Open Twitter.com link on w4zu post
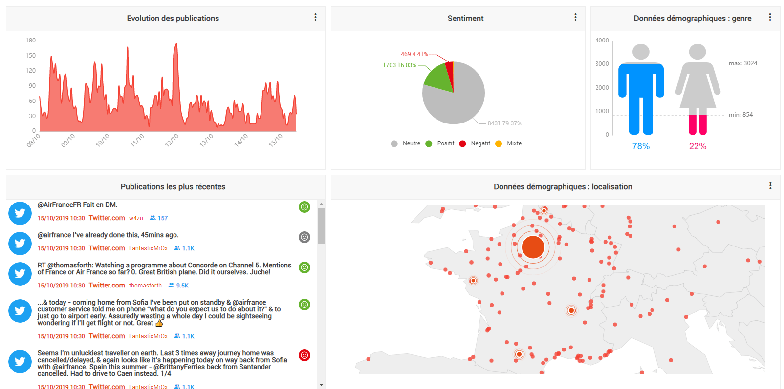Screen dimensions: 784x389 tap(107, 218)
